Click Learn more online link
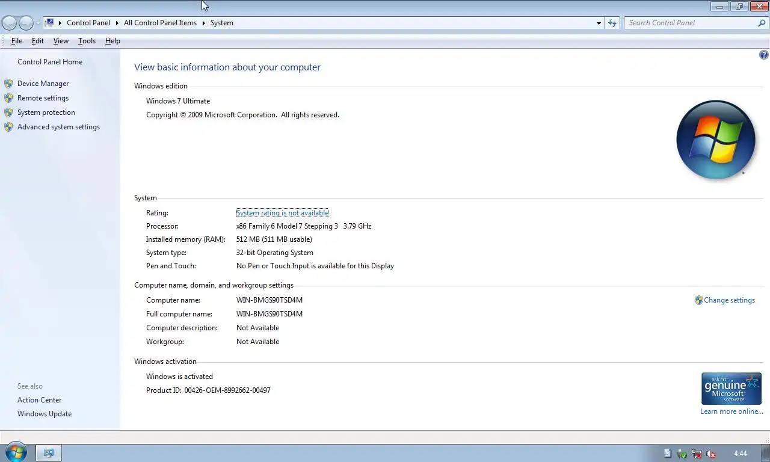Screen dimensions: 770x462 click(731, 411)
